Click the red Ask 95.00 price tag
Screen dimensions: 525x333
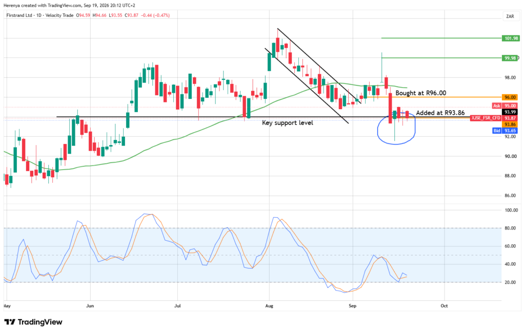504,106
